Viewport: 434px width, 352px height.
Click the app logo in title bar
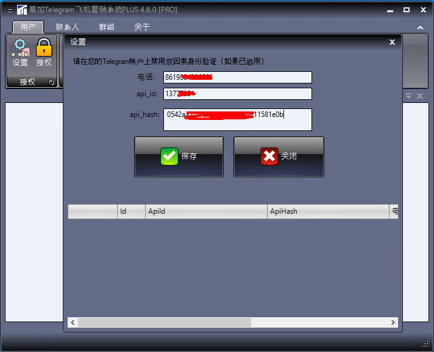(x=22, y=10)
